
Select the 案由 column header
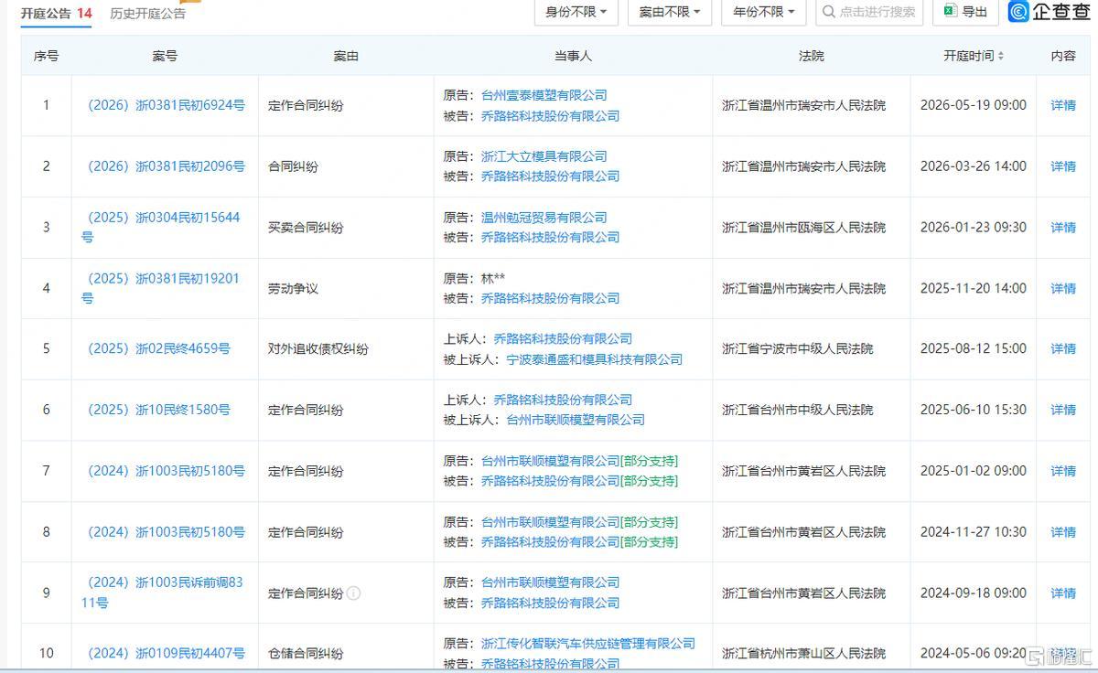[x=346, y=56]
